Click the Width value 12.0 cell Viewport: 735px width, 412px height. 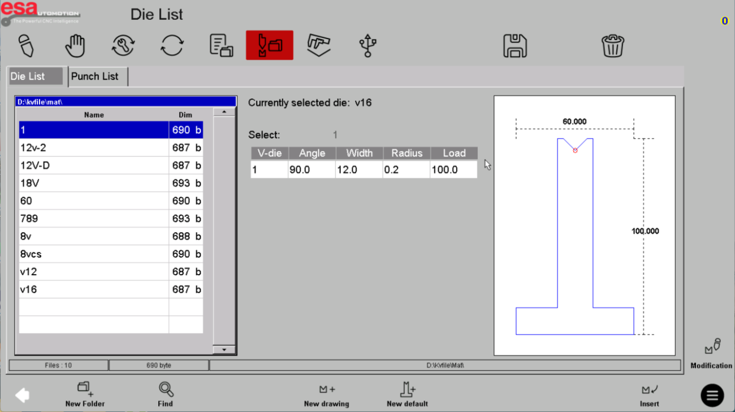coord(359,170)
